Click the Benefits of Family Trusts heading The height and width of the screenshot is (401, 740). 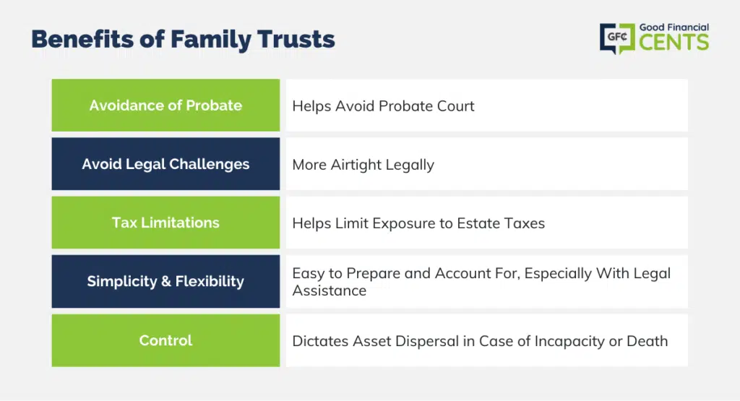(183, 40)
